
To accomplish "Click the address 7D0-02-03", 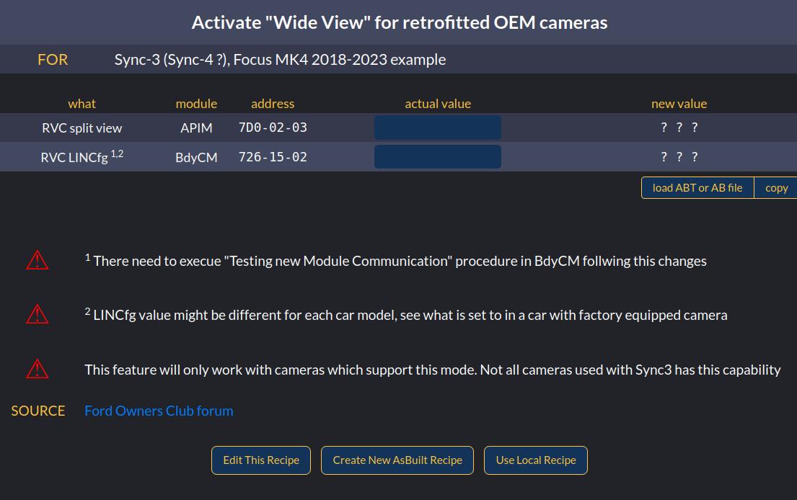I will tap(273, 128).
